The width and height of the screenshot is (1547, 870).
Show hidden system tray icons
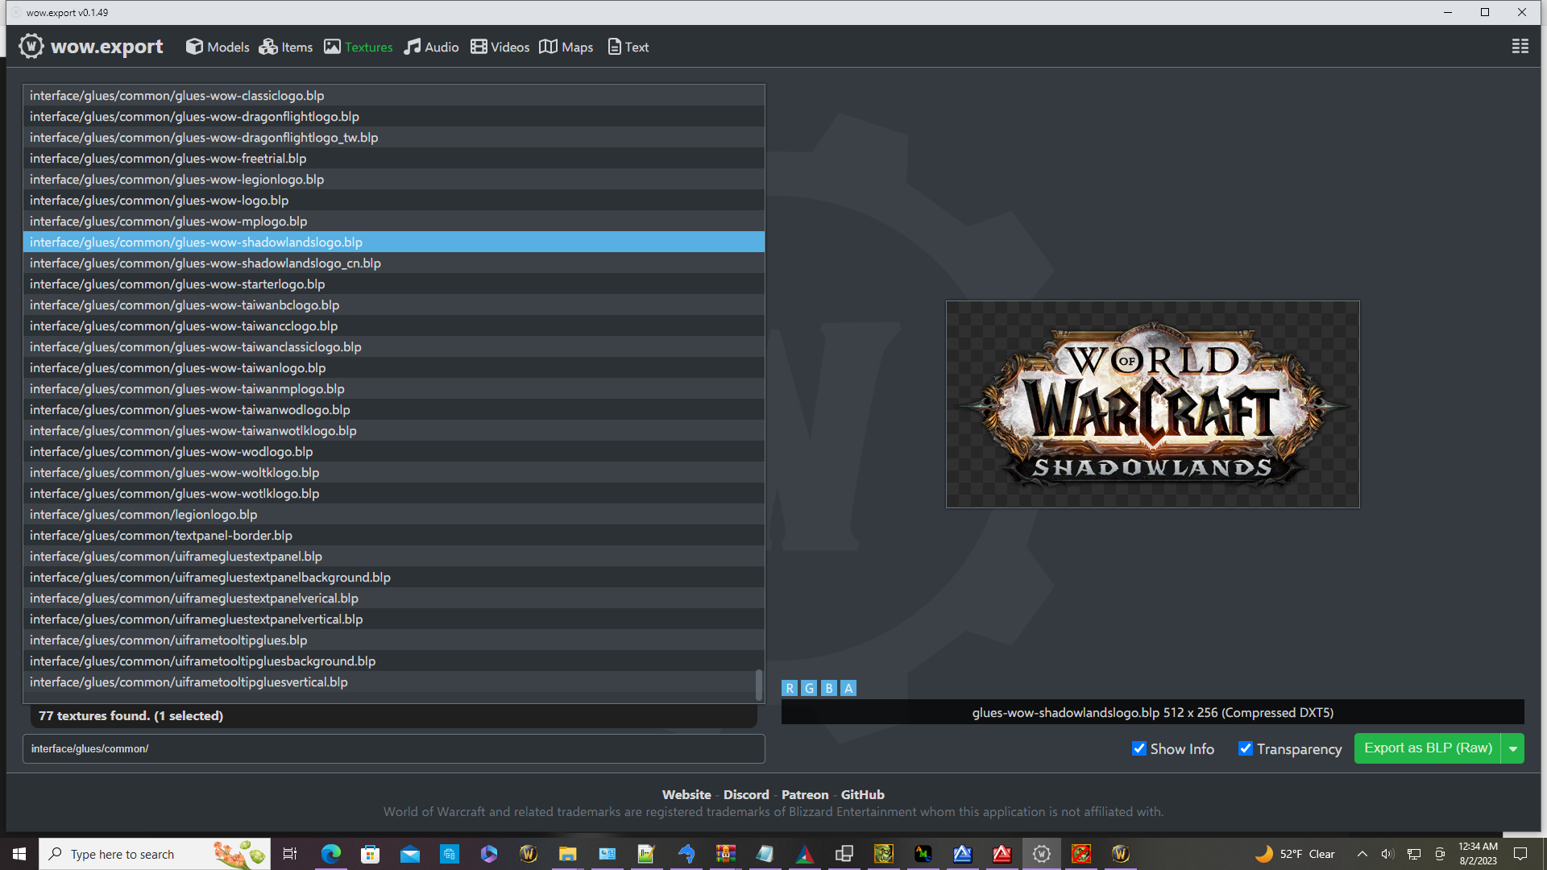[x=1362, y=854]
